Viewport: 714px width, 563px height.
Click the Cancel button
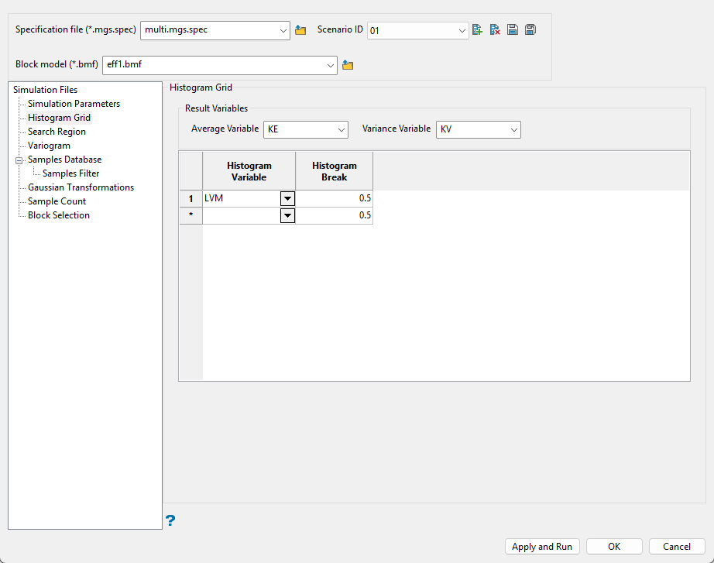676,547
